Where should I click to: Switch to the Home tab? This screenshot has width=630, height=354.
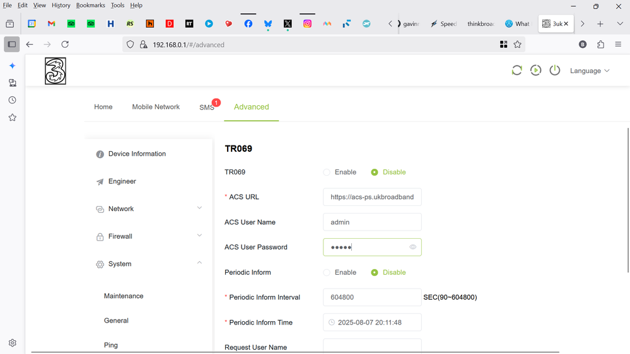click(103, 106)
